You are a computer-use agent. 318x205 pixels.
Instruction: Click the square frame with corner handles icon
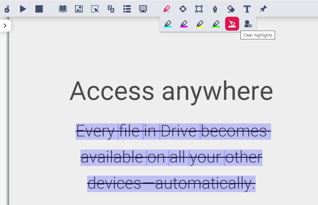point(199,9)
